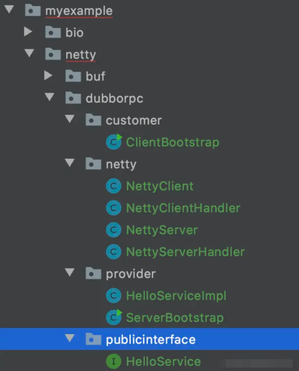The width and height of the screenshot is (299, 371).
Task: Select the buf package label
Action: (x=95, y=76)
